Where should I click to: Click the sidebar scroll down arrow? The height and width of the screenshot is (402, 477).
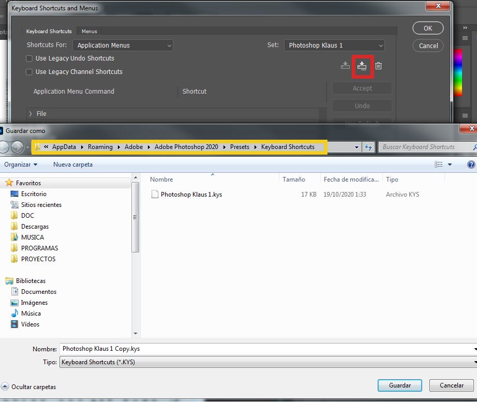(136, 334)
